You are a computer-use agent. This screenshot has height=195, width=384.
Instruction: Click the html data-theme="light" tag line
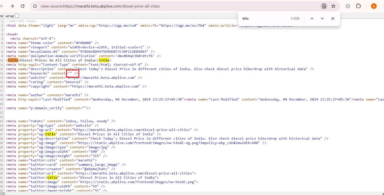pos(151,26)
